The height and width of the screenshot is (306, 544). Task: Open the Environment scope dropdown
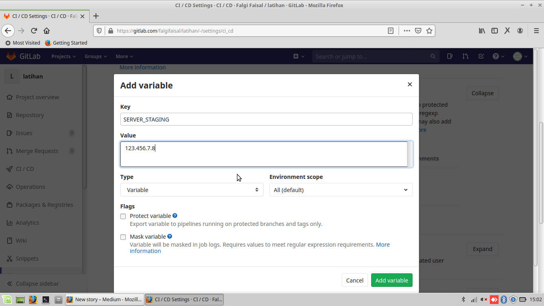tap(340, 190)
